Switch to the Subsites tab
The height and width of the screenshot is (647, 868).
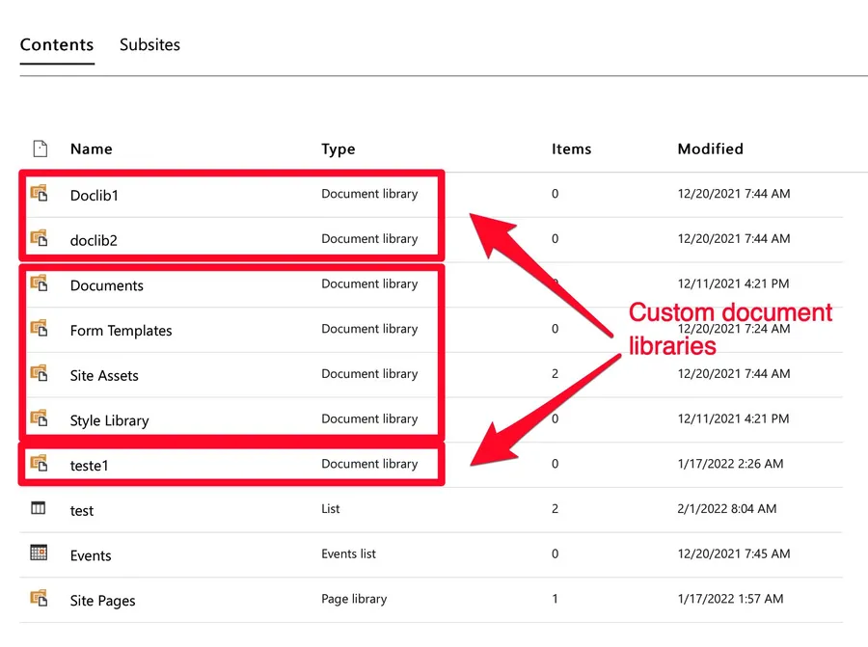(149, 44)
